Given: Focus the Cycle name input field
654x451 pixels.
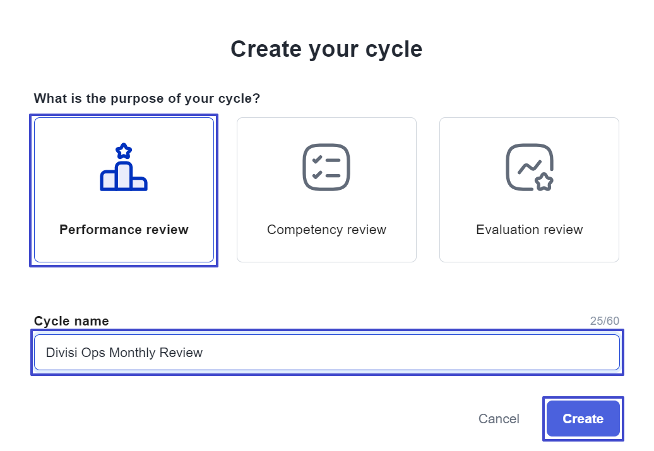Looking at the screenshot, I should (x=326, y=352).
